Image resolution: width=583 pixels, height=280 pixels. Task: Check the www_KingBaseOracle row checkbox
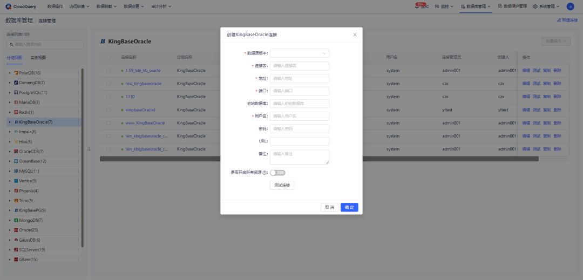pos(109,123)
